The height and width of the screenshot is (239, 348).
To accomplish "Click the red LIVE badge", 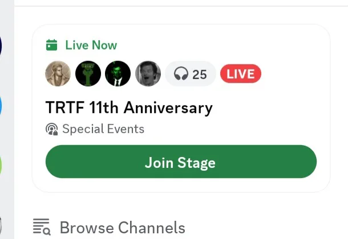I will pyautogui.click(x=240, y=74).
